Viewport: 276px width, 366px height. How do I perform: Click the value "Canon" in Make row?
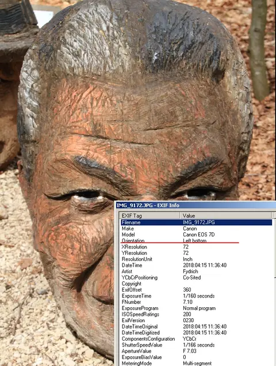(190, 228)
